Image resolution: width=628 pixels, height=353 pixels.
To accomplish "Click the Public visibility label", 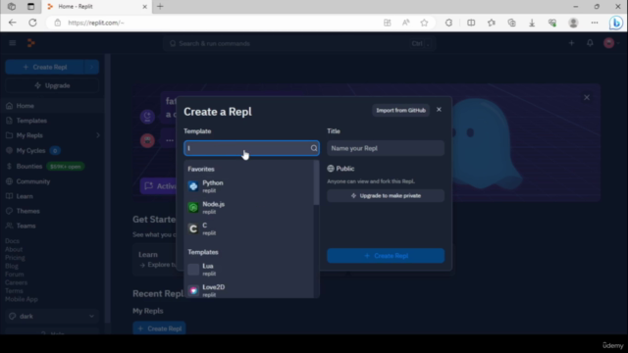I will pos(340,169).
